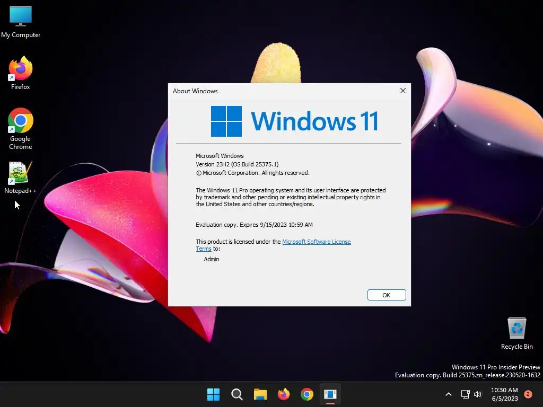Click the Terms link
Image resolution: width=543 pixels, height=407 pixels.
[204, 249]
